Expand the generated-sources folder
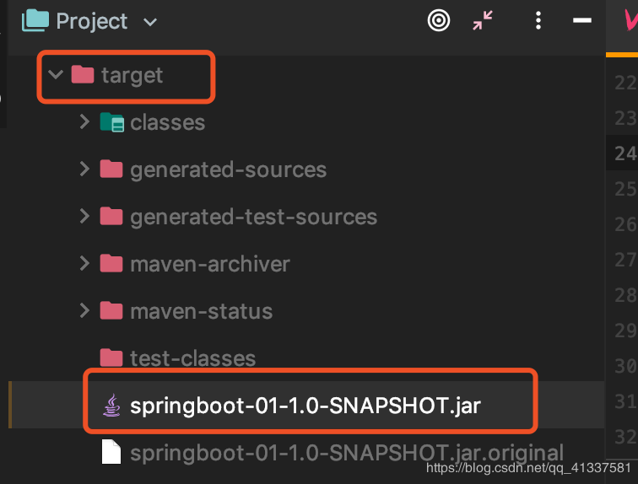This screenshot has height=484, width=638. pos(84,169)
